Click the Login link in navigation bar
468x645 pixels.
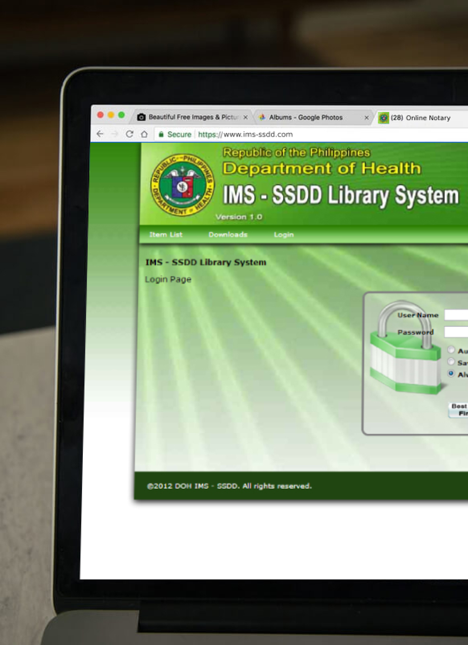[x=283, y=235]
